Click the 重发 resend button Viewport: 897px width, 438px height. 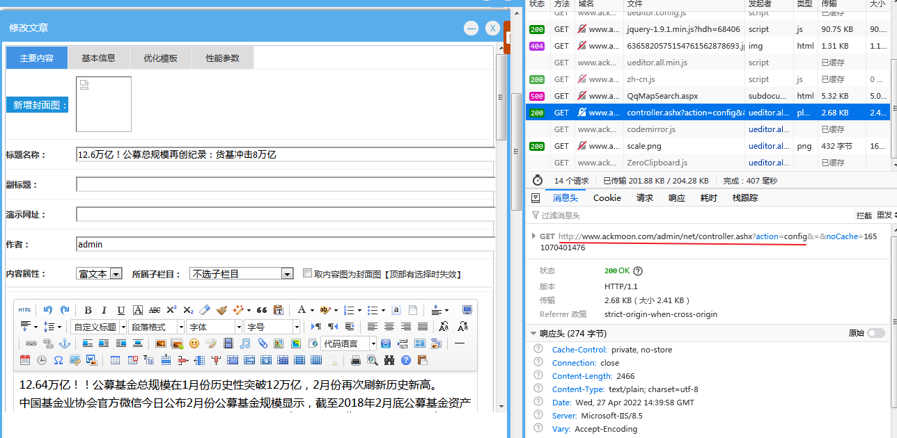[x=884, y=216]
